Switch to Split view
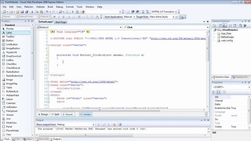The width and height of the screenshot is (251, 141). 55,114
